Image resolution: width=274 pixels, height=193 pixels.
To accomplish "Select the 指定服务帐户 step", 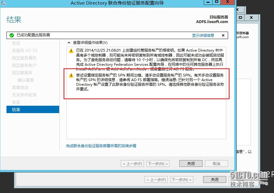I will pyautogui.click(x=24, y=65).
